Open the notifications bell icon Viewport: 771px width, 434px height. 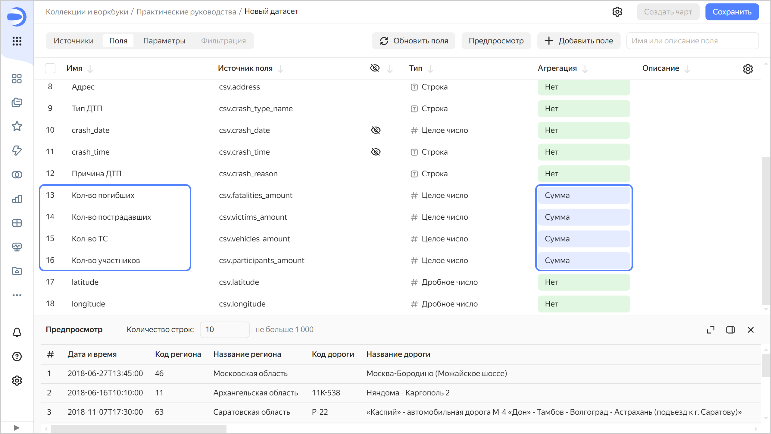(17, 332)
